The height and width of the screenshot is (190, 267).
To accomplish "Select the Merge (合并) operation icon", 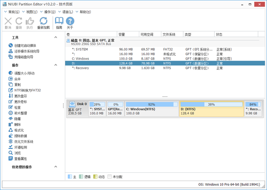I will [x=11, y=79].
